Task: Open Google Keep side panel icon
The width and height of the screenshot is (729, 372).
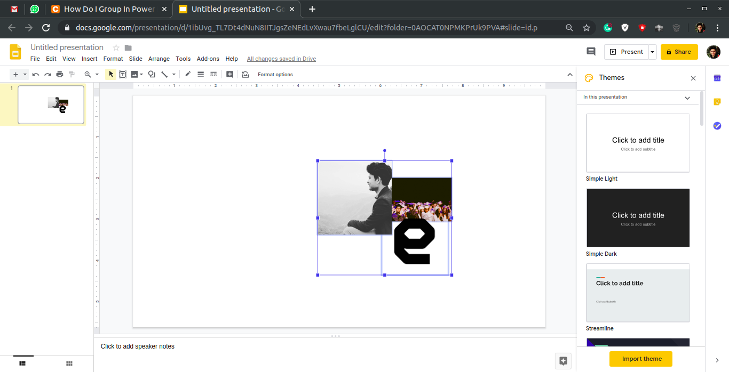Action: pos(717,102)
